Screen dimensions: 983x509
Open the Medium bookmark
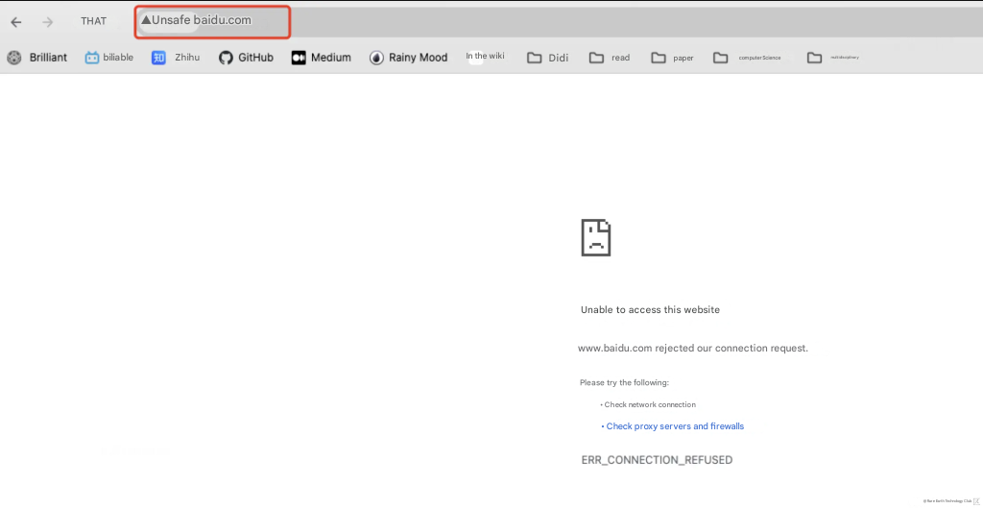click(x=321, y=58)
